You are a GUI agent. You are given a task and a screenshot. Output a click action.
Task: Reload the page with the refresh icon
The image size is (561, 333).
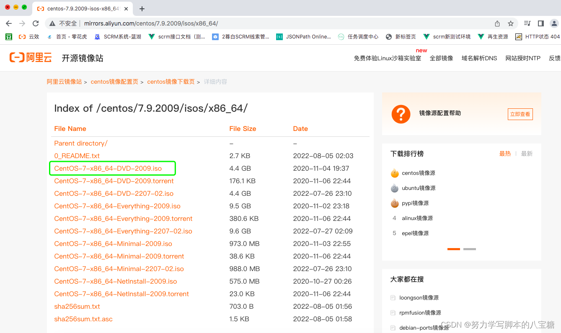[x=36, y=23]
